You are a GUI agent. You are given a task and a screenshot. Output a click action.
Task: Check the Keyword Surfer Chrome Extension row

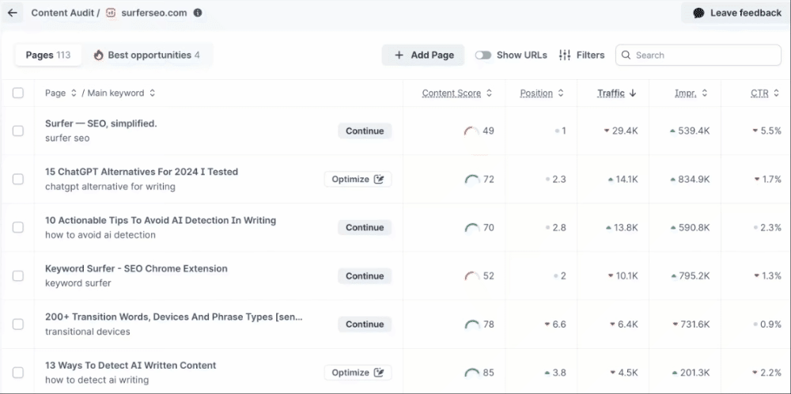tap(18, 276)
